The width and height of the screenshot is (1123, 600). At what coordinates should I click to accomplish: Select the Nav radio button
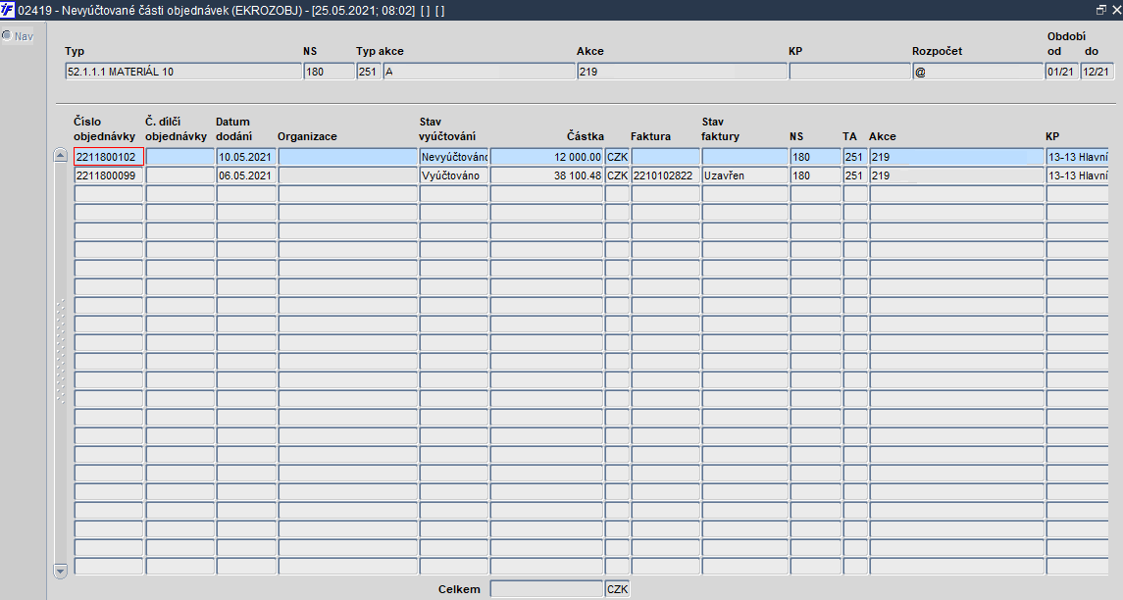pos(7,35)
